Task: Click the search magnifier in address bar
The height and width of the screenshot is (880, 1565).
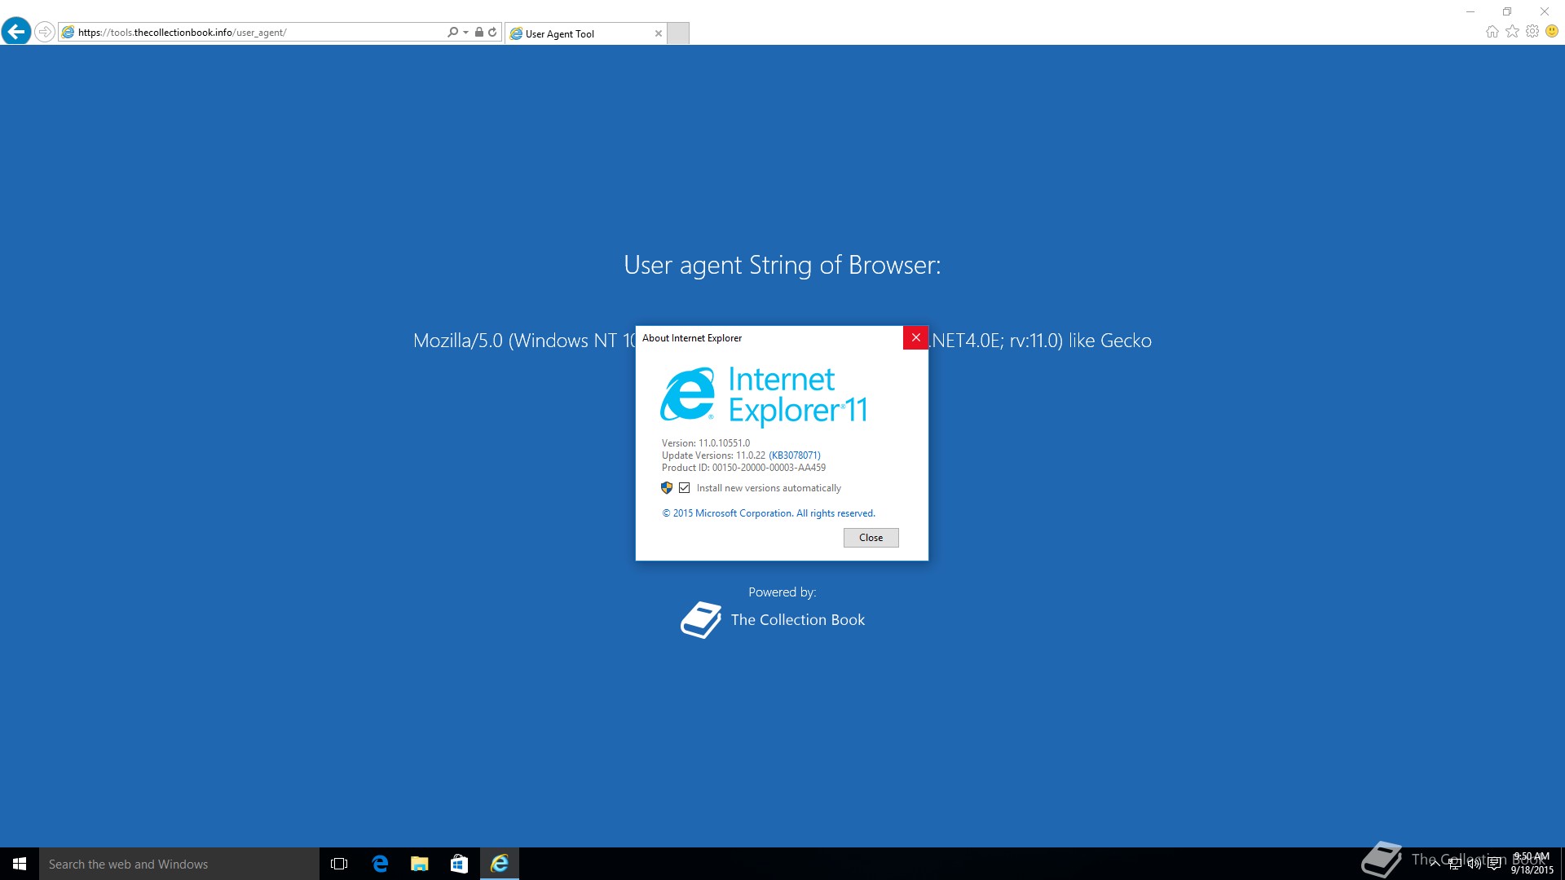Action: 452,33
